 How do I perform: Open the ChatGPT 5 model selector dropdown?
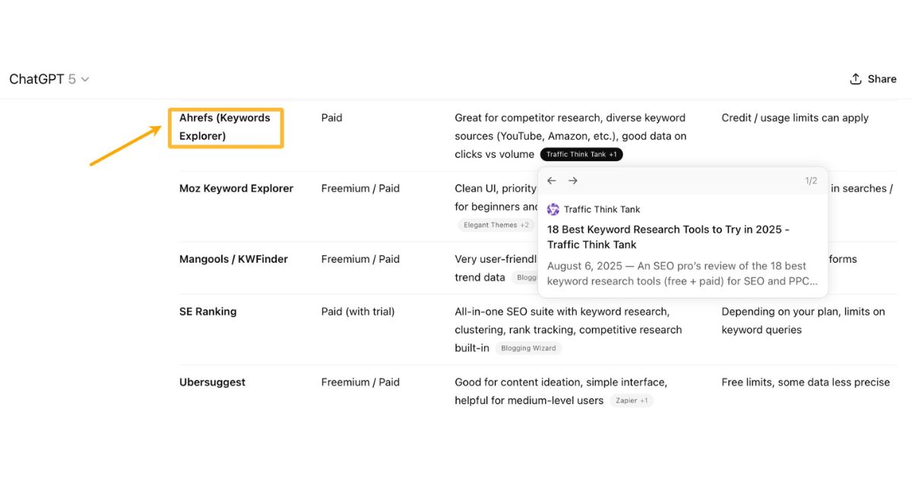[49, 79]
